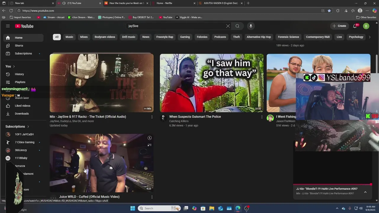The image size is (379, 213).
Task: Mute the YouTube tab audio icon
Action: (x=64, y=3)
